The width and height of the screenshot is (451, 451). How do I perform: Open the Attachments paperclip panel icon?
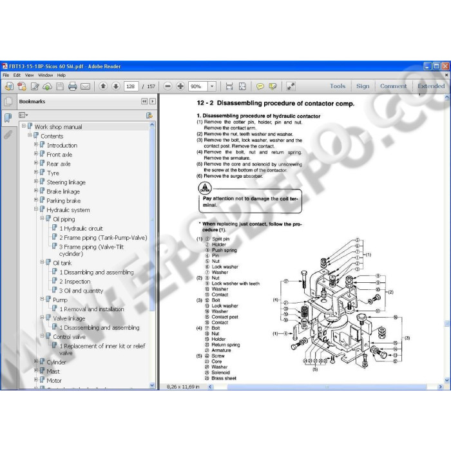tap(8, 134)
